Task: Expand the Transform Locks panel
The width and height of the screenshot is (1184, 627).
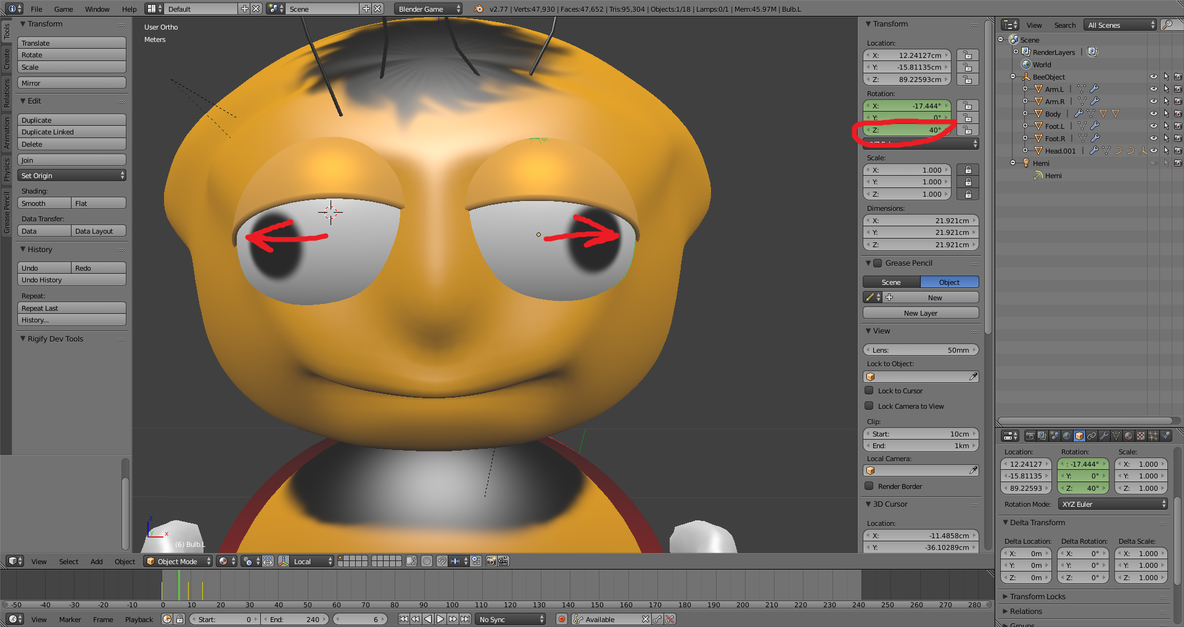Action: [1038, 596]
